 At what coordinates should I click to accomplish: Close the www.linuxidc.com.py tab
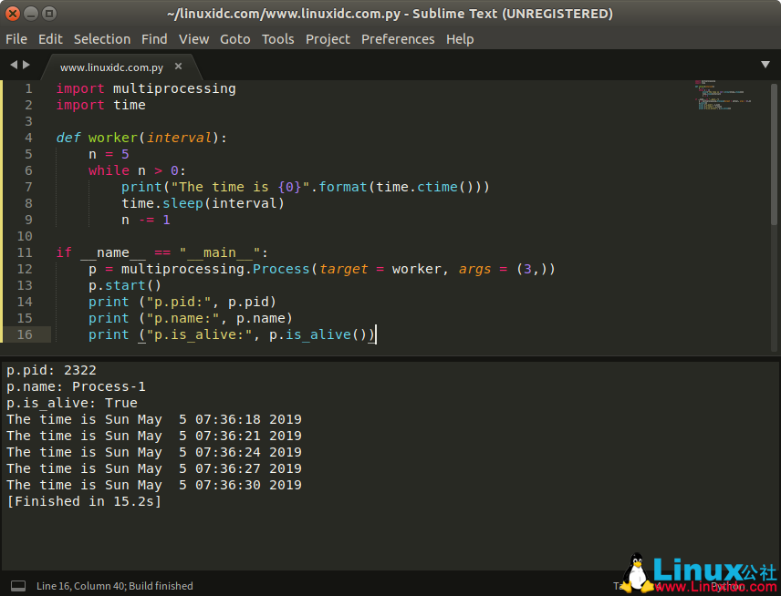click(178, 67)
